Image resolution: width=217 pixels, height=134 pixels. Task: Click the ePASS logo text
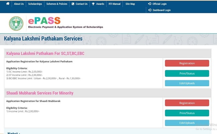pyautogui.click(x=44, y=21)
